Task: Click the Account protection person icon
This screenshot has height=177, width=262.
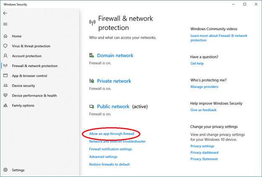Action: (5, 56)
